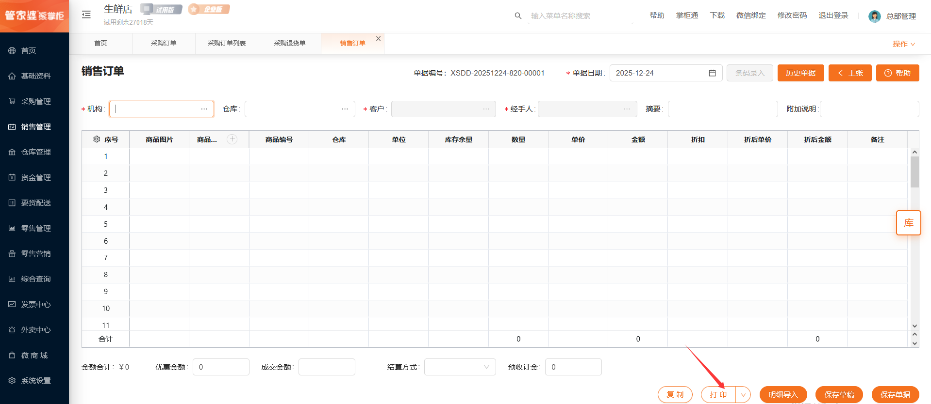Click the search magnifier icon in header
Viewport: 931px width, 404px height.
(518, 16)
